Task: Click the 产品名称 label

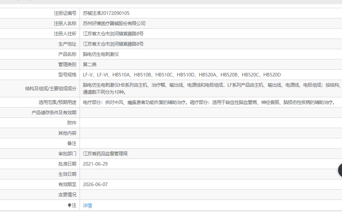Action: pos(67,54)
